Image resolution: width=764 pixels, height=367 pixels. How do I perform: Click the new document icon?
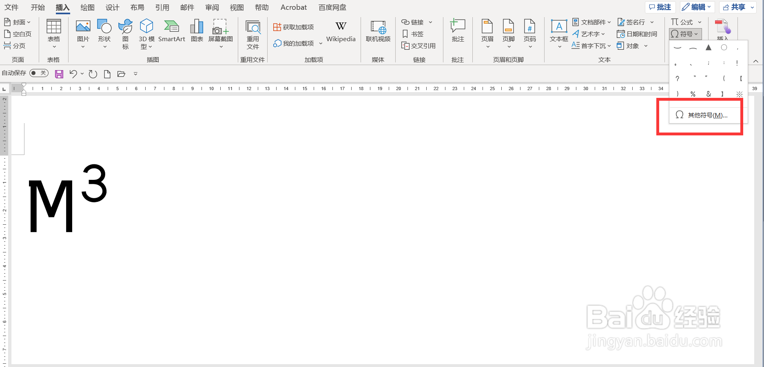[x=107, y=74]
